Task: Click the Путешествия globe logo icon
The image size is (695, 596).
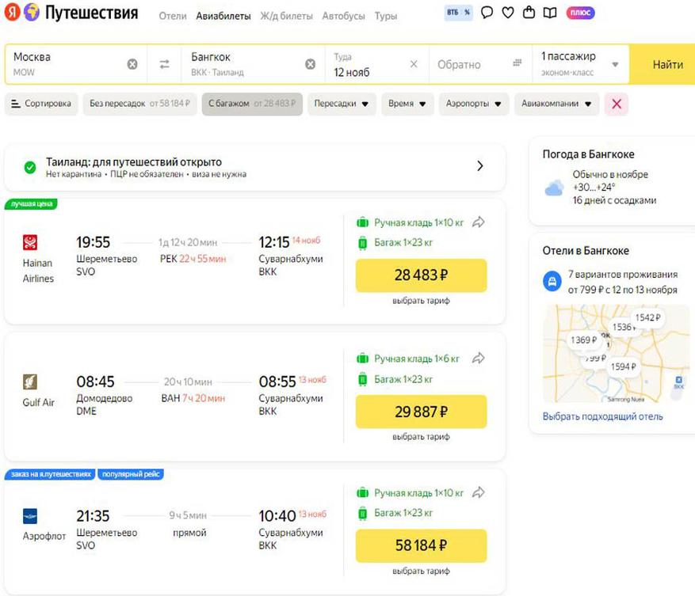Action: tap(32, 12)
